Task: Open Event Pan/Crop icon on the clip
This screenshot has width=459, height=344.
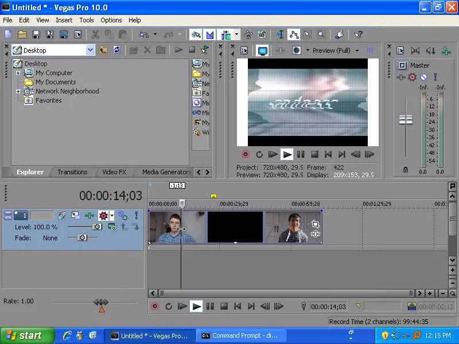Action: pyautogui.click(x=315, y=224)
